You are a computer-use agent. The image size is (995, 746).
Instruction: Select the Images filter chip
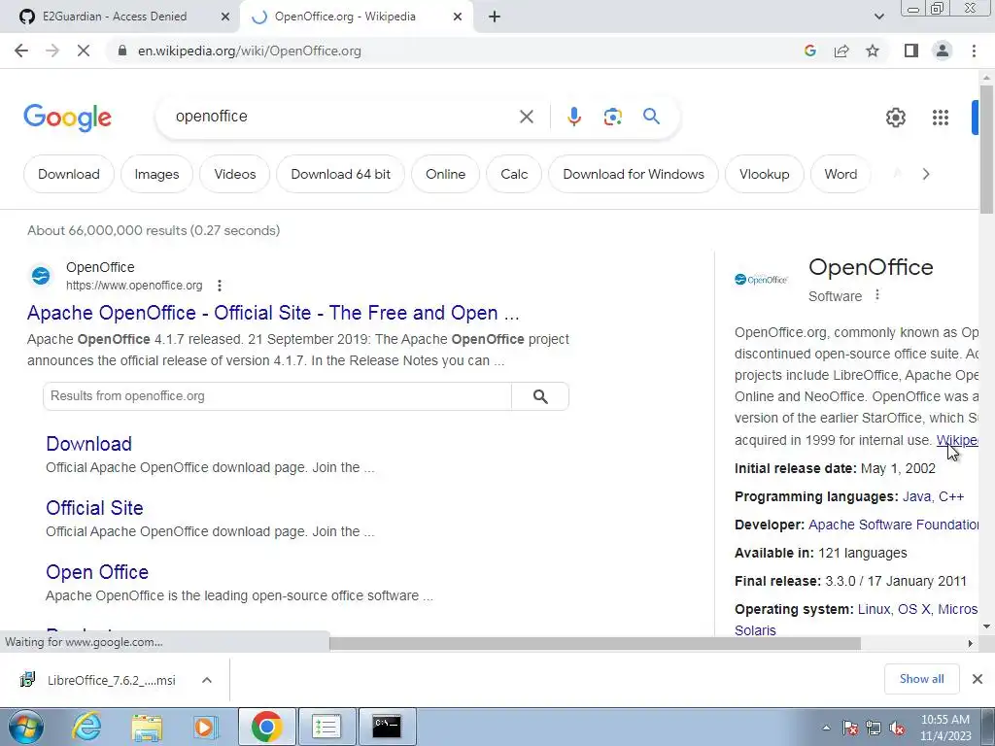156,174
